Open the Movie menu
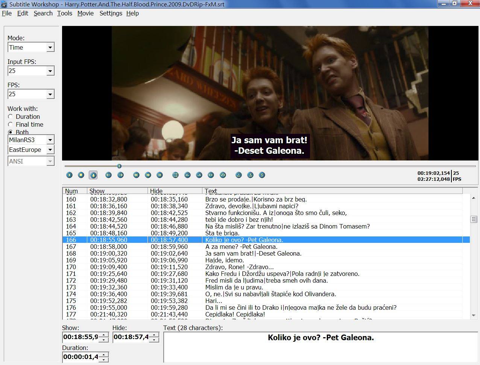 click(x=85, y=13)
